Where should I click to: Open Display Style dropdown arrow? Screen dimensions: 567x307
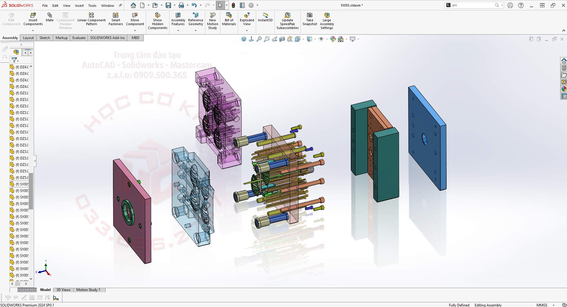pyautogui.click(x=315, y=39)
